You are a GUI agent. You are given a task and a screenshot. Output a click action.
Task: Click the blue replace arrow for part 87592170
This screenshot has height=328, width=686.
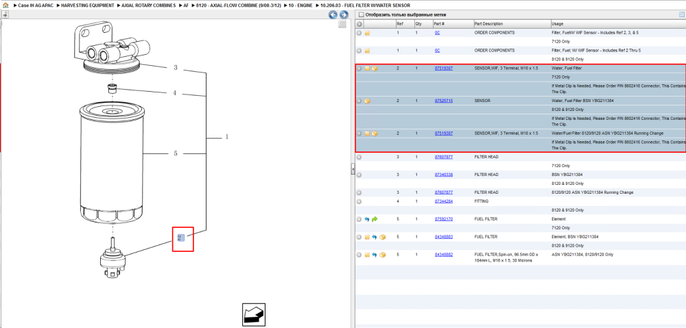tap(367, 219)
